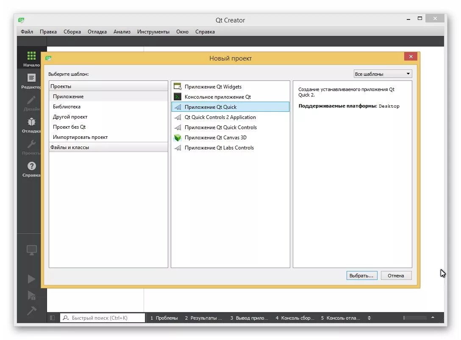Click the Отмена button

[396, 276]
